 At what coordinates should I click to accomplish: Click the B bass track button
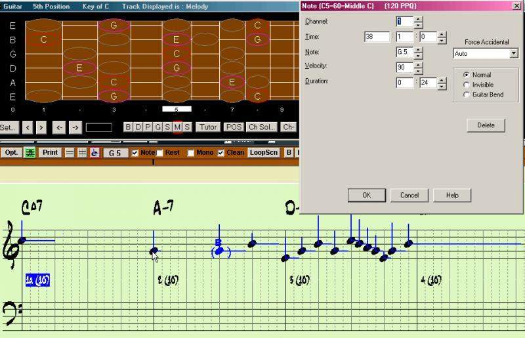click(x=129, y=127)
